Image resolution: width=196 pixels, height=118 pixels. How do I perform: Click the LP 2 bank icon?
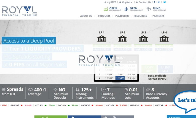tap(123, 39)
